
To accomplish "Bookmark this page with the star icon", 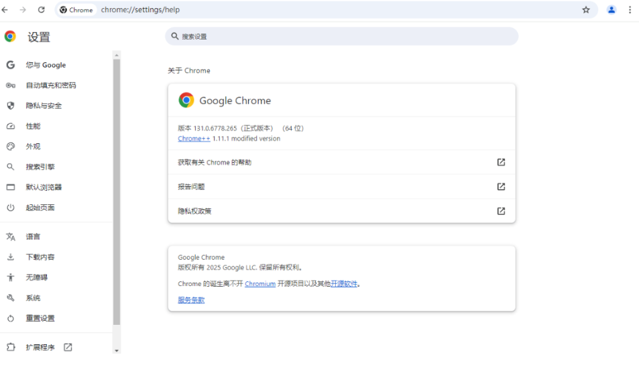I will 585,10.
